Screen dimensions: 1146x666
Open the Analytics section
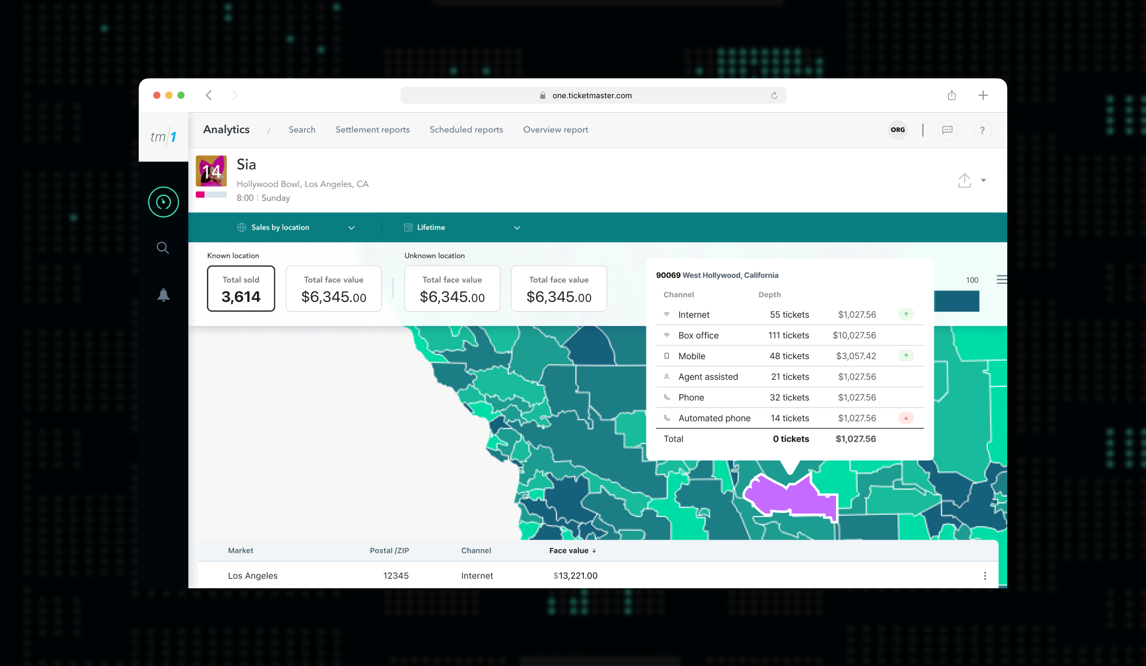point(226,130)
